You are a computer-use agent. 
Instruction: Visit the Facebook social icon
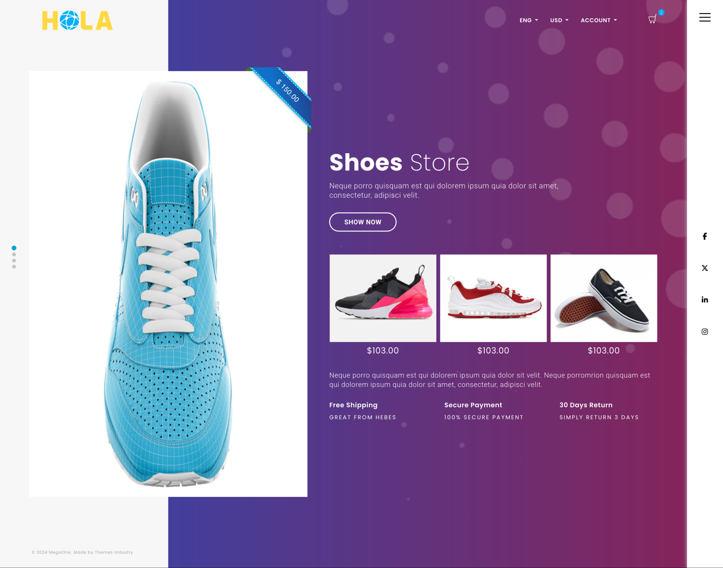point(705,236)
